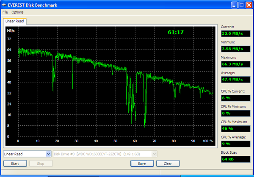The height and width of the screenshot is (177, 254).
Task: Click the CPU% Current 6 % value
Action: click(x=236, y=98)
